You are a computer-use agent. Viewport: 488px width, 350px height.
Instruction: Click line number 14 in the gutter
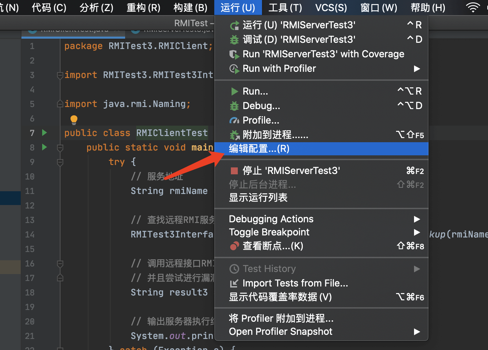click(30, 235)
